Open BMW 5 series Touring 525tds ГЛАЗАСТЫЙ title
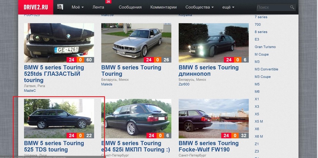Screen dimensions: 318x158 (x=54, y=74)
